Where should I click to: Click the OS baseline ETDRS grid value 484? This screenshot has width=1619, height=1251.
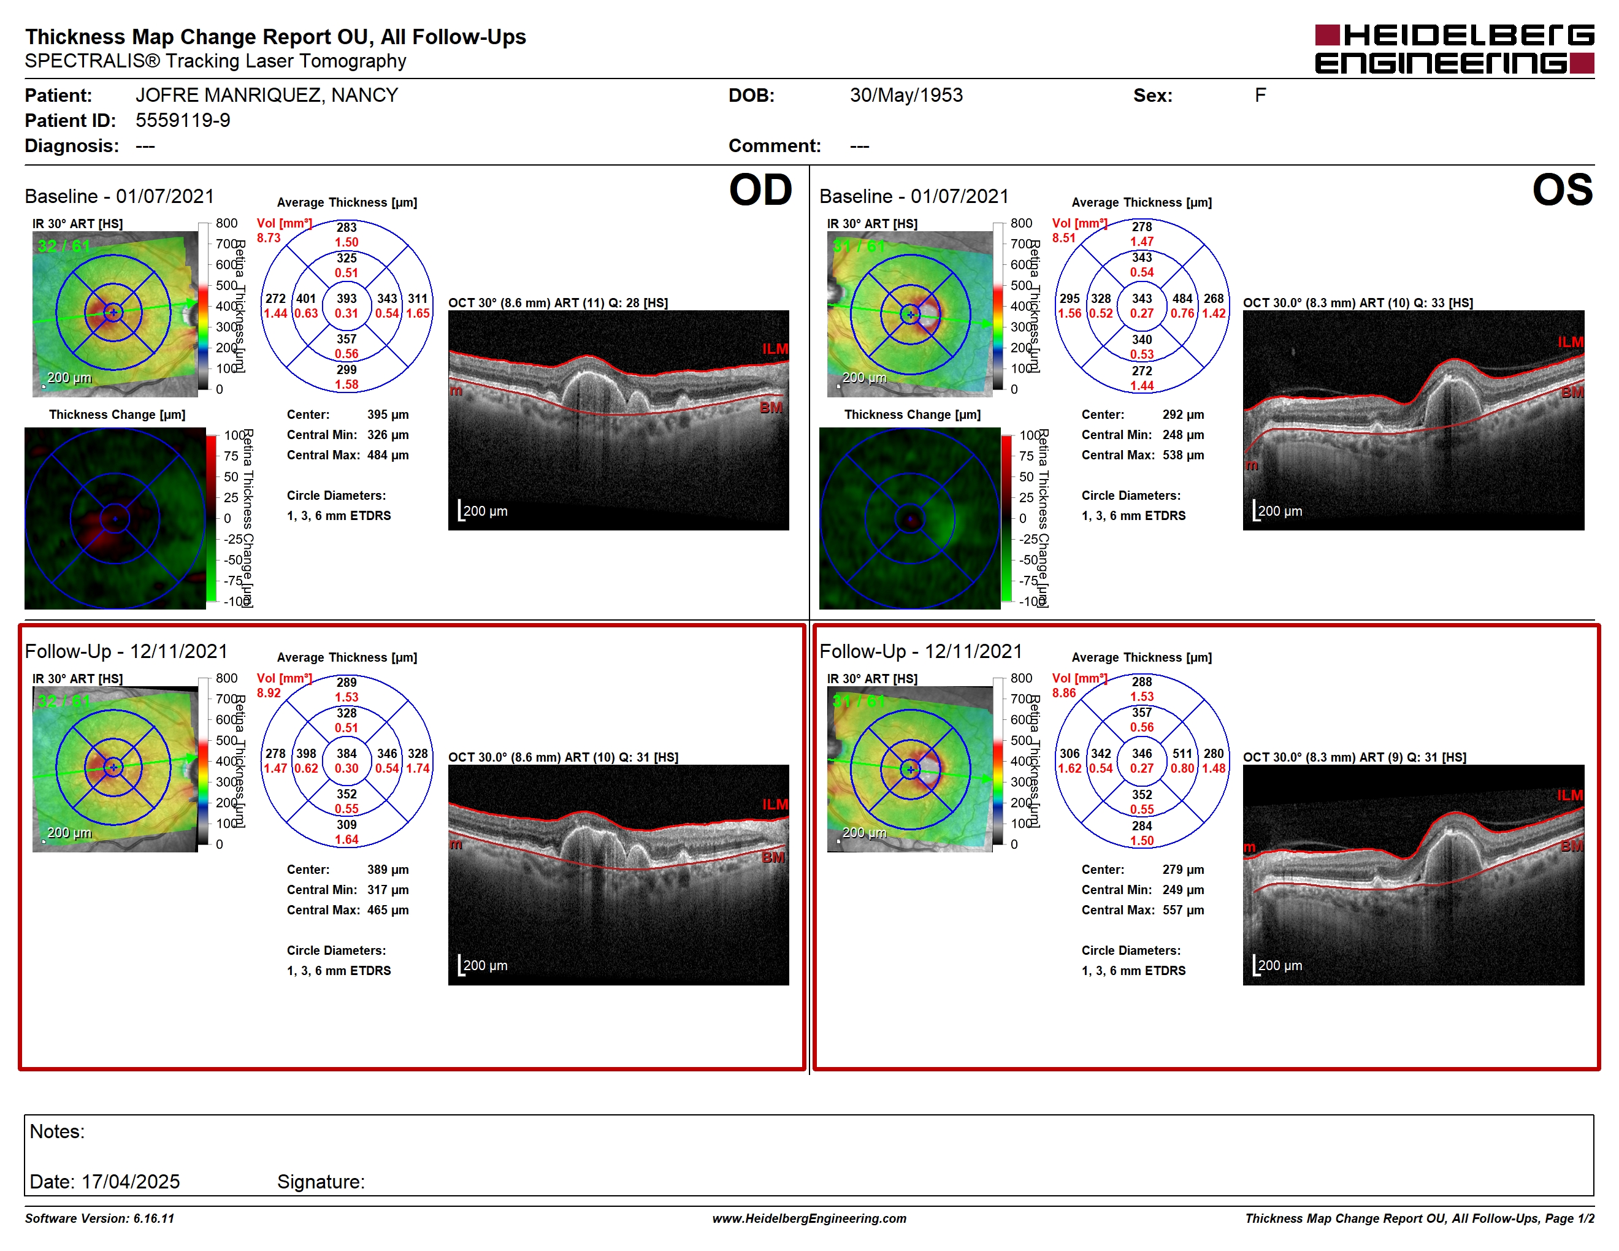(x=1182, y=299)
